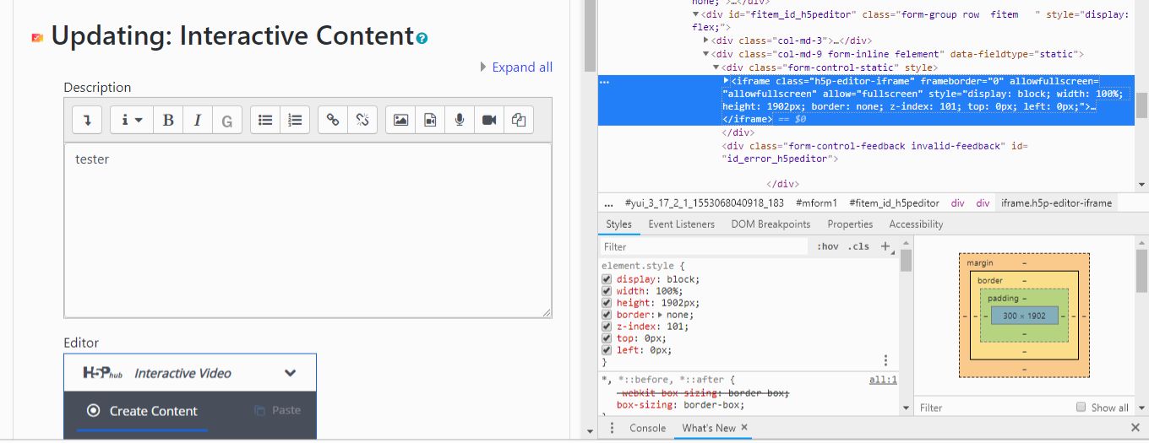
Task: Close the What's New tab
Action: tap(744, 428)
